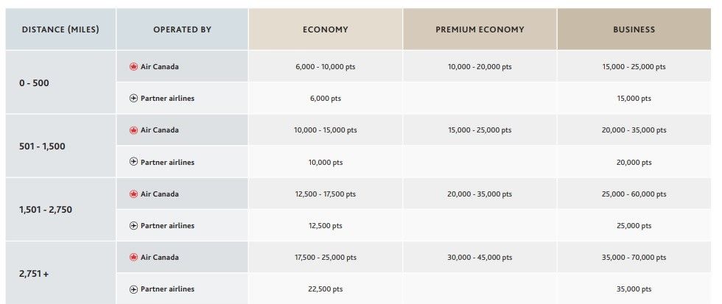Select the 10,000 - 20,000 pts premium economy cell
The height and width of the screenshot is (304, 722).
(x=480, y=66)
